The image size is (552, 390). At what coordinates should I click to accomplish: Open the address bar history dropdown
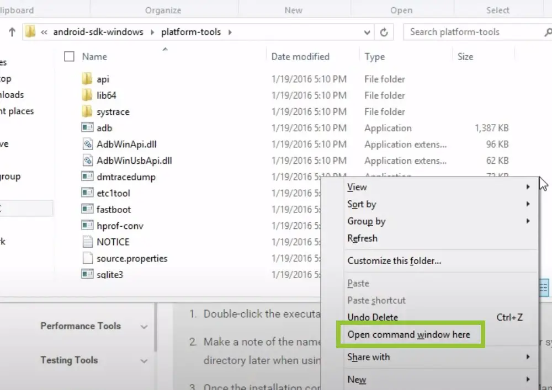pyautogui.click(x=367, y=33)
